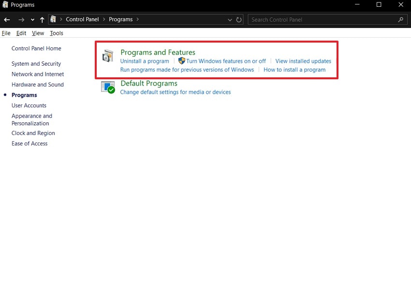Click the Default Programs icon
The width and height of the screenshot is (411, 292).
click(x=108, y=88)
